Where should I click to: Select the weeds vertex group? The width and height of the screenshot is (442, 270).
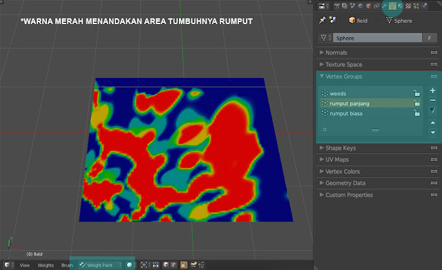[371, 93]
